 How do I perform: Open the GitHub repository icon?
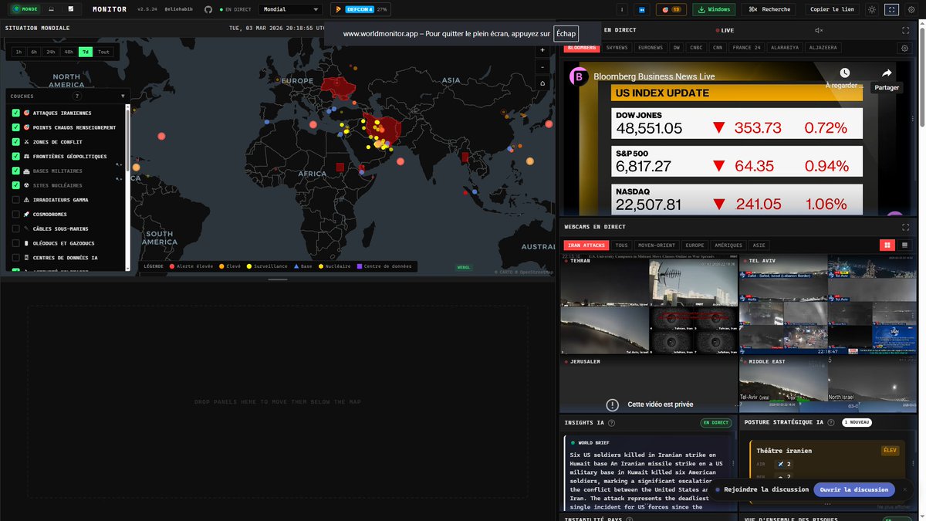208,9
